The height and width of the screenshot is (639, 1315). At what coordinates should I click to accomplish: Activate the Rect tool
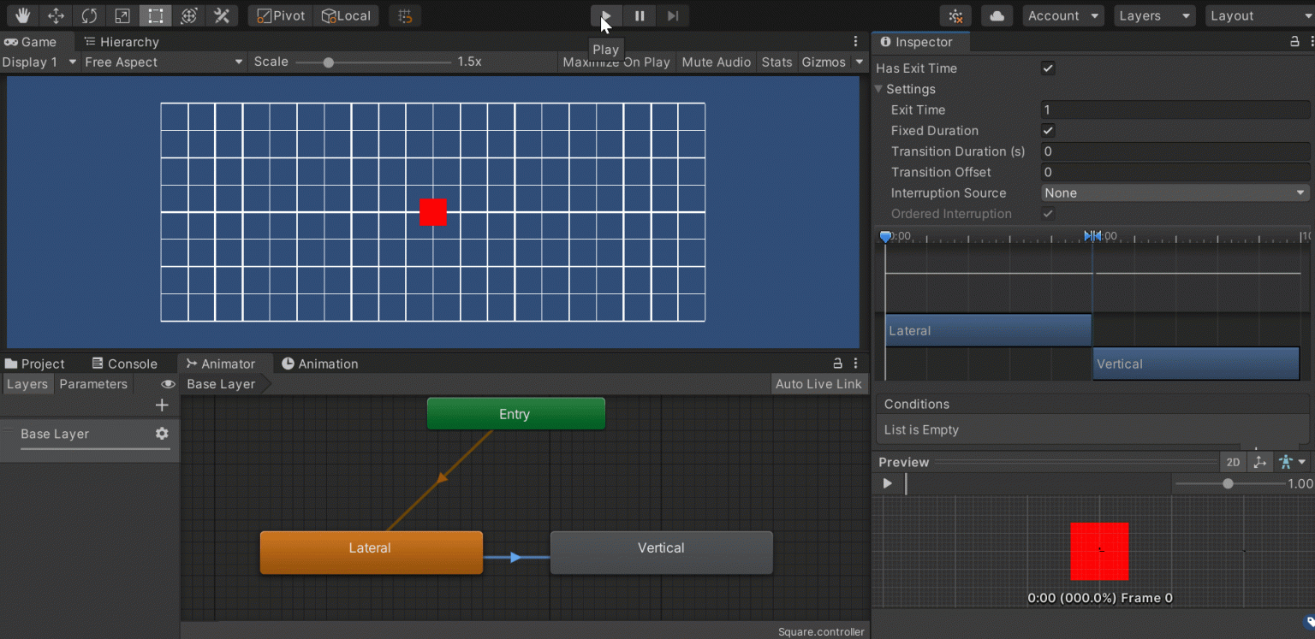point(155,15)
